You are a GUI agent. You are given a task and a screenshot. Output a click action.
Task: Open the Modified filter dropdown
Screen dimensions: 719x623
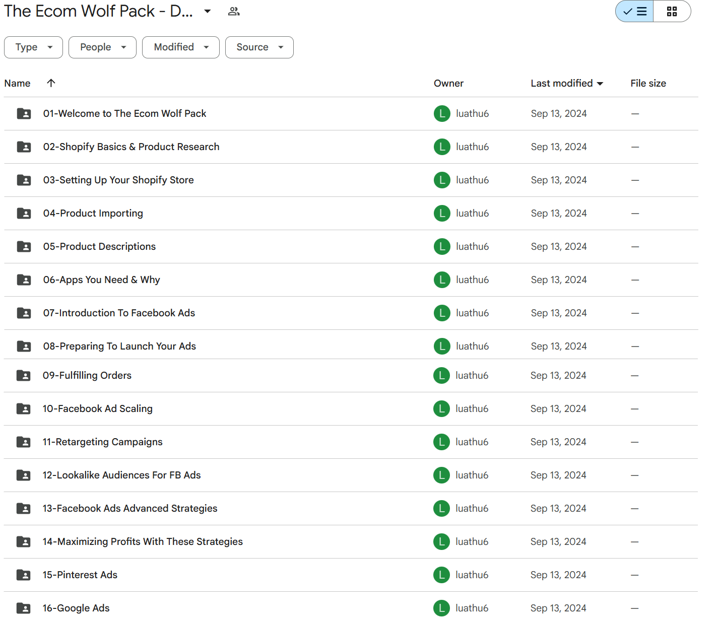180,47
